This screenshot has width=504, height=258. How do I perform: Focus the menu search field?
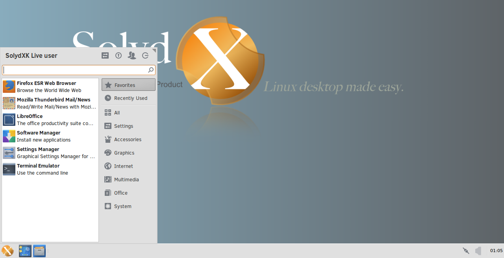pyautogui.click(x=79, y=70)
